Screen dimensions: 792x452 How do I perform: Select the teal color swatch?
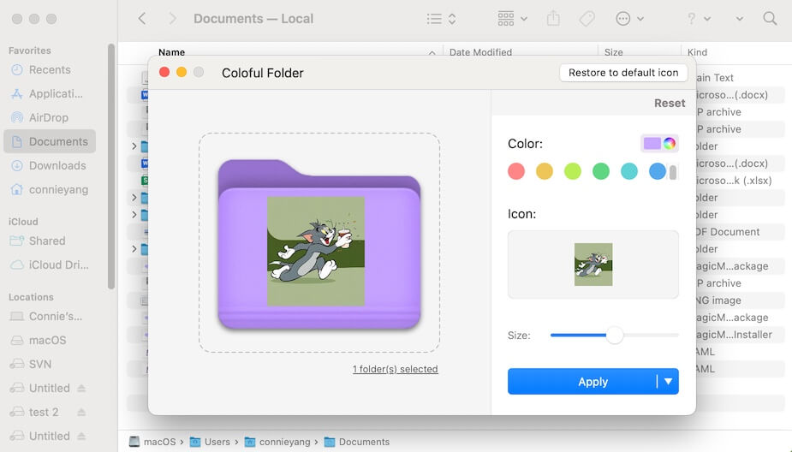point(628,171)
